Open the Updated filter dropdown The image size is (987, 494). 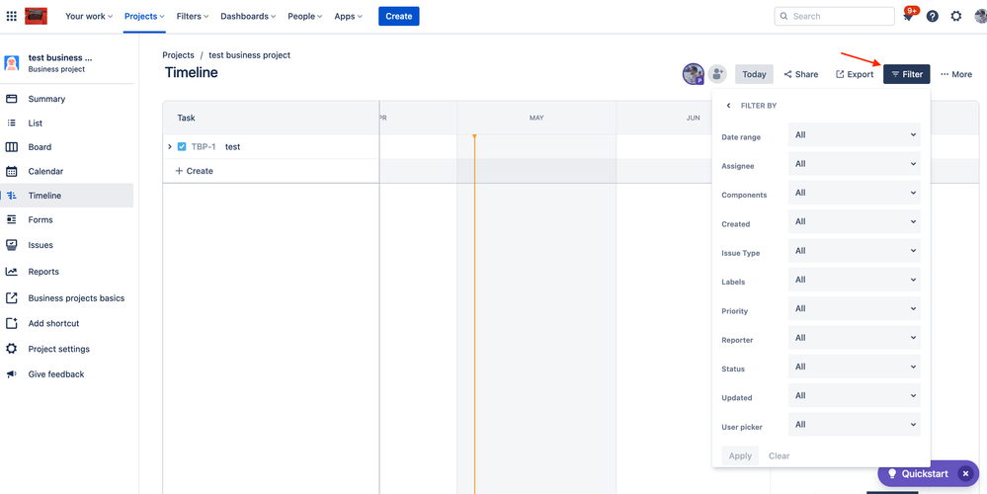click(x=855, y=395)
